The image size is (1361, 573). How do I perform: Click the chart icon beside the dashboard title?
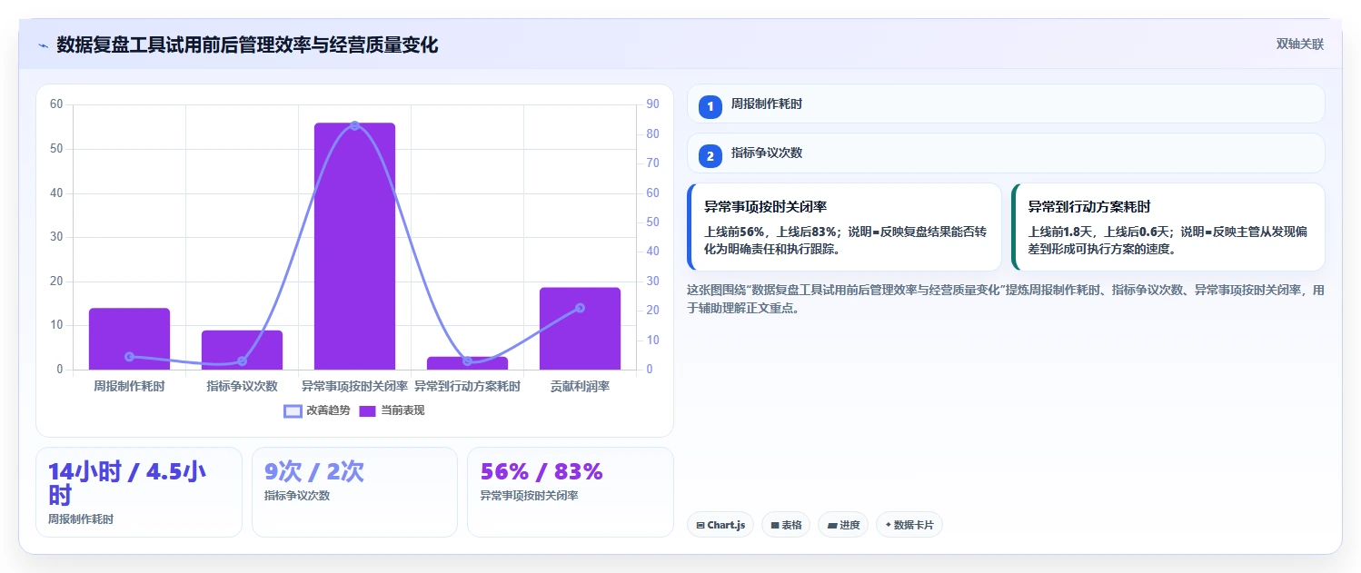pyautogui.click(x=43, y=45)
